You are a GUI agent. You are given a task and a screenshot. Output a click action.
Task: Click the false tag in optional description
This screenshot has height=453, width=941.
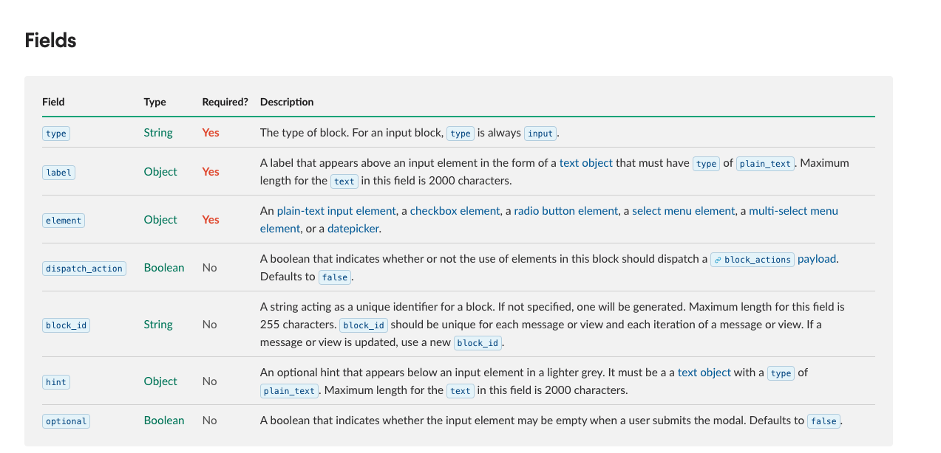(x=823, y=421)
